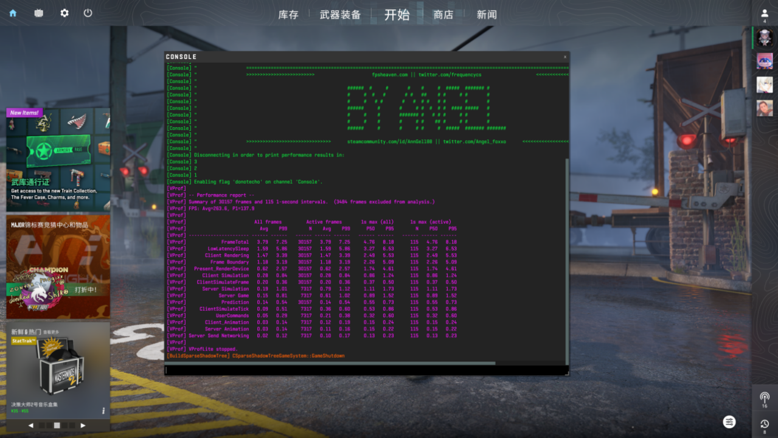778x438 pixels.
Task: Click the Prediction row label
Action: pos(235,302)
